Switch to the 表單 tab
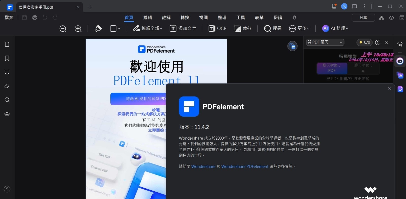Viewport: 406px width, 199px height. [259, 18]
